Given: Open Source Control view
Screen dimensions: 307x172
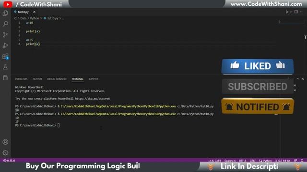Looking at the screenshot, I should (x=5, y=35).
